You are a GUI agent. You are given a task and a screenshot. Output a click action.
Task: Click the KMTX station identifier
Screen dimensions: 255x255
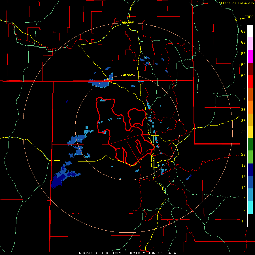(x=135, y=253)
